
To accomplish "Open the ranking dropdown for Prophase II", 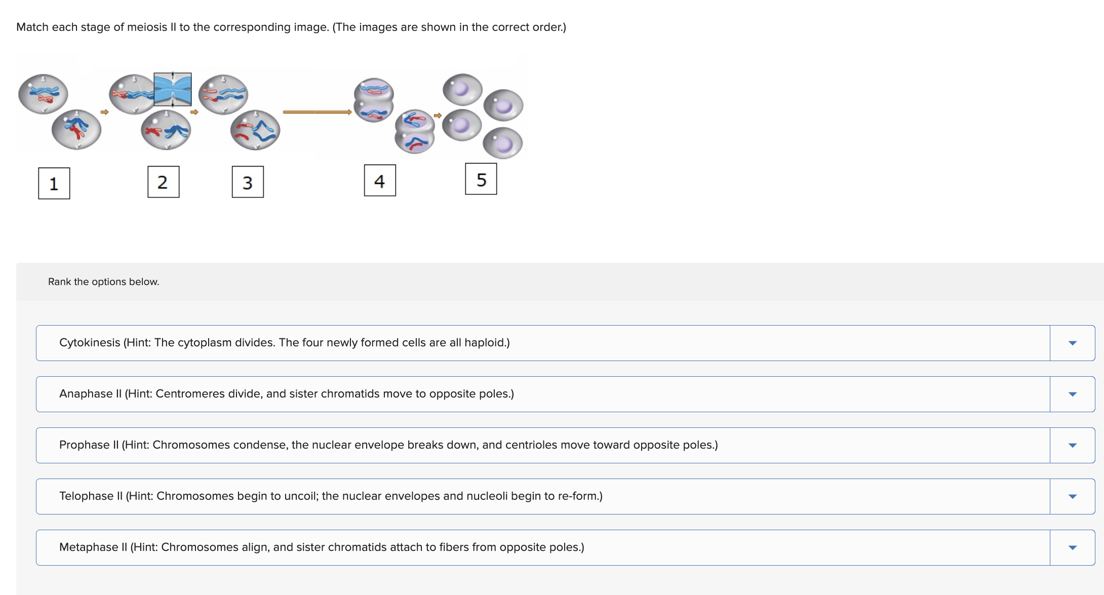I will click(x=1072, y=445).
